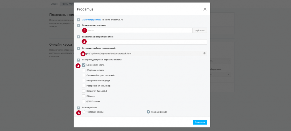Viewport: 291px width, 131px height.
Task: Turn on the ЮMoney payment checkbox
Action: 84,96
